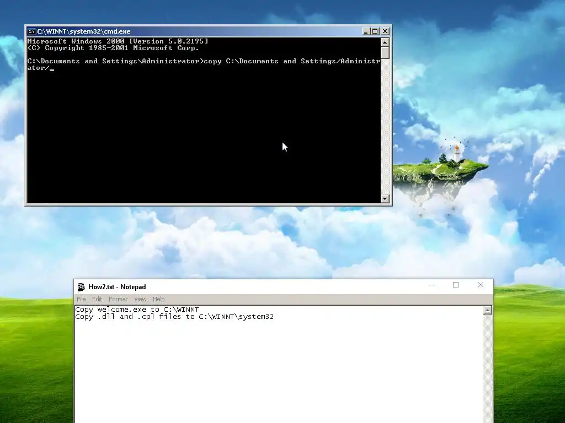Screen dimensions: 565x423
Task: Open the Help menu in Notepad
Action: pyautogui.click(x=158, y=299)
